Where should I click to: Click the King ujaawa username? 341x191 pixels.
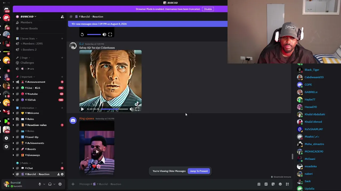tap(87, 119)
